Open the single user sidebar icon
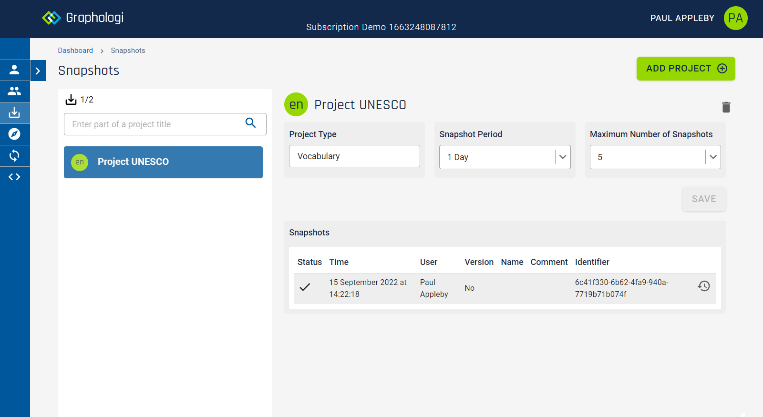The height and width of the screenshot is (417, 763). pyautogui.click(x=14, y=70)
